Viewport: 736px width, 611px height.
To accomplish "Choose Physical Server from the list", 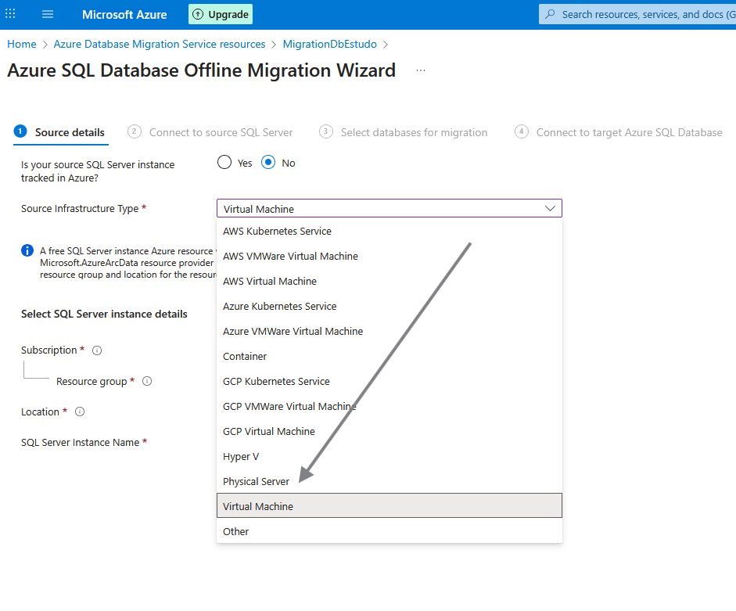I will (257, 481).
